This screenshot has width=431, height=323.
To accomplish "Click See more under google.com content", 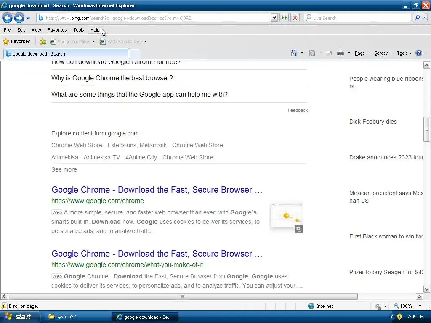I will [x=64, y=170].
